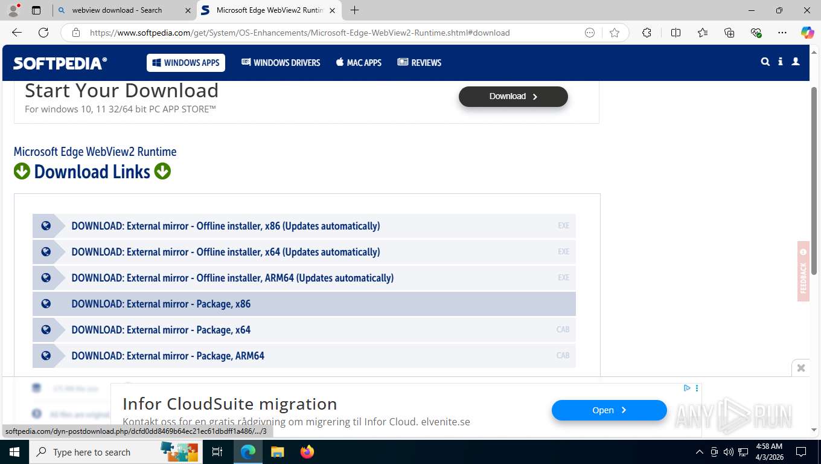The height and width of the screenshot is (464, 821).
Task: Toggle split screen view icon
Action: click(676, 33)
